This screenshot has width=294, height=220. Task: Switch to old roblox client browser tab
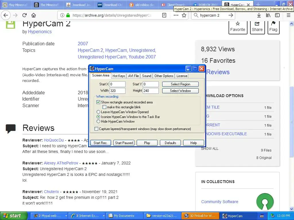click(142, 5)
